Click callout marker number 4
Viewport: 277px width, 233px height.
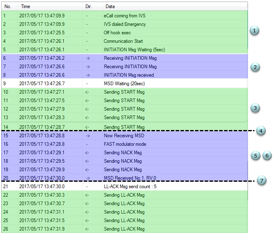click(x=261, y=131)
